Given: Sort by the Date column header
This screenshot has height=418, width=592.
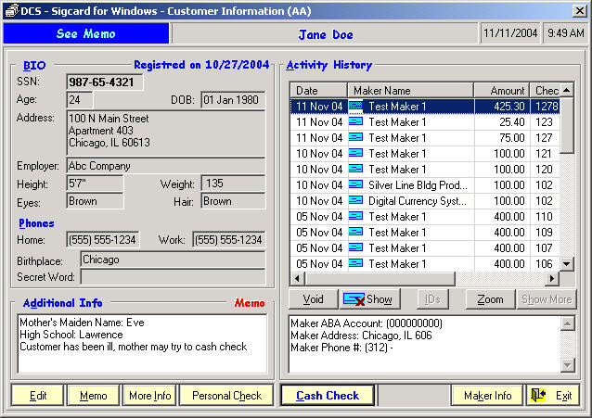Looking at the screenshot, I should (x=318, y=91).
